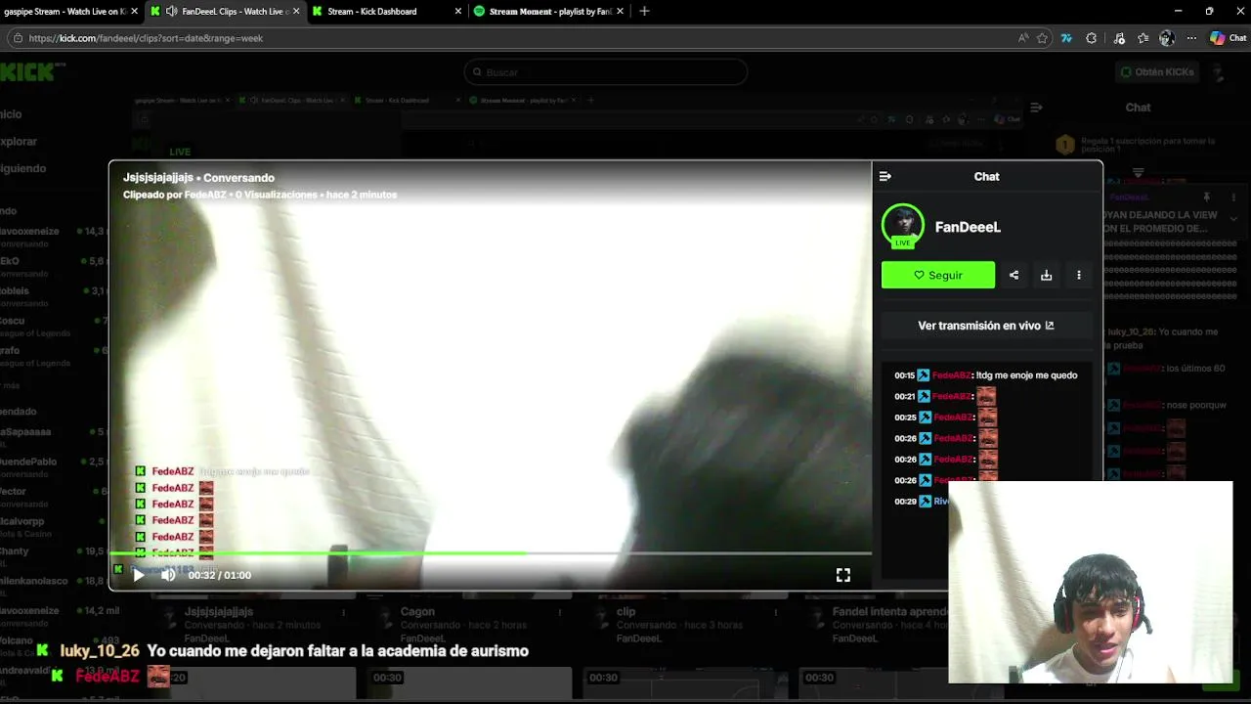Open FanDeeeL's live avatar

902,226
